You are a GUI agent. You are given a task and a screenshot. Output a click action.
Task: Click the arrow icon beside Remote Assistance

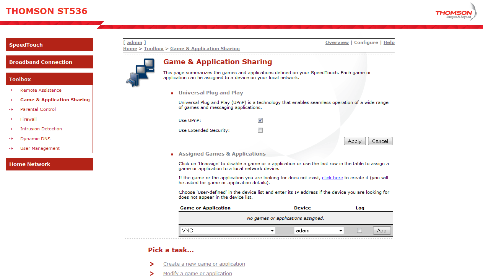(x=11, y=90)
